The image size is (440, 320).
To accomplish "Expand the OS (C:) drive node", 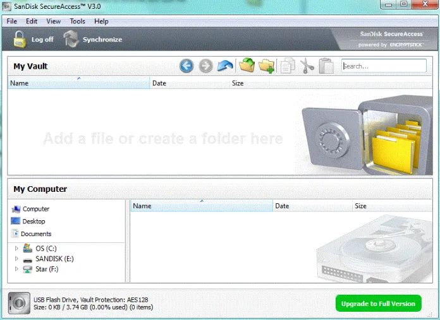I will tap(16, 248).
